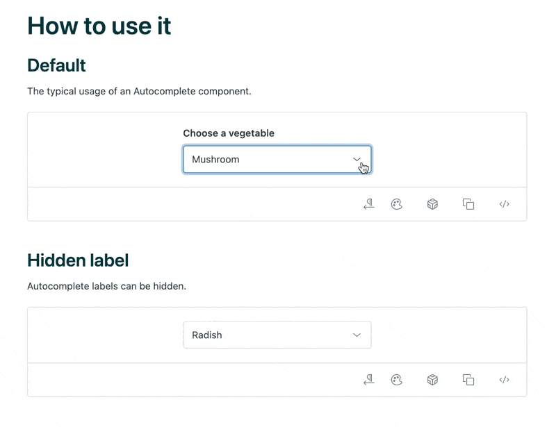Open the theme palette icon in Default example

pos(396,204)
